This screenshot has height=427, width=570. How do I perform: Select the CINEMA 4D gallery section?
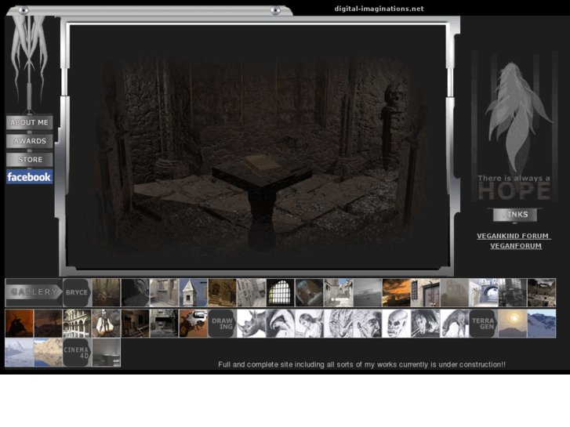click(x=77, y=353)
